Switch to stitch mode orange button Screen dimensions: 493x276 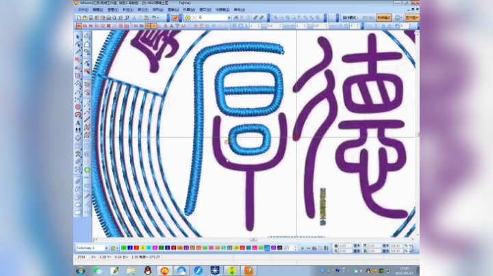[x=384, y=18]
